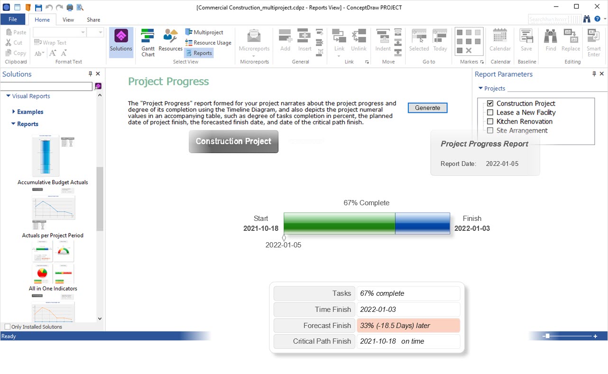This screenshot has width=608, height=374.
Task: Go to Today button in ribbon
Action: tap(440, 40)
